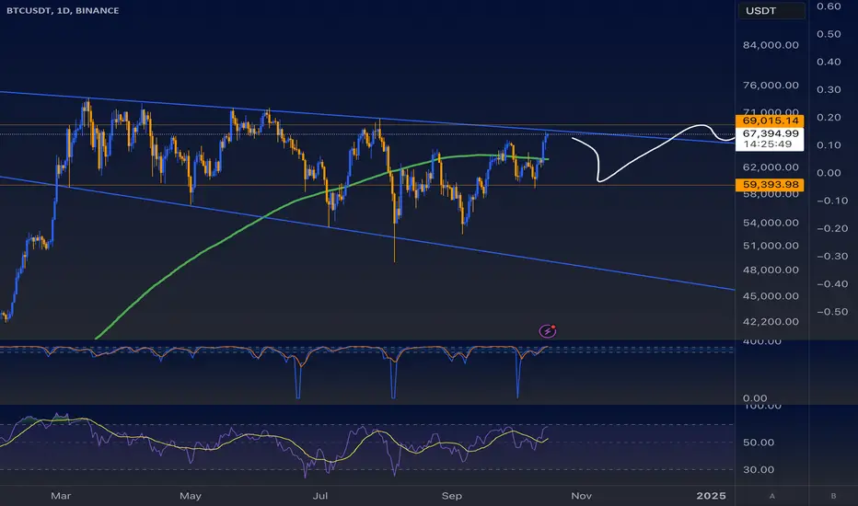Click the 42,200.00 price axis label
This screenshot has height=506, width=858.
coord(771,322)
